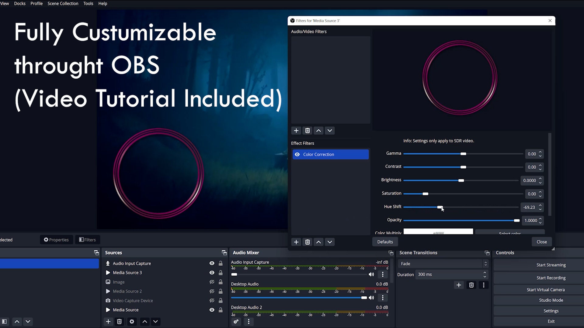Open the Tools menu
Image resolution: width=584 pixels, height=328 pixels.
click(x=88, y=4)
